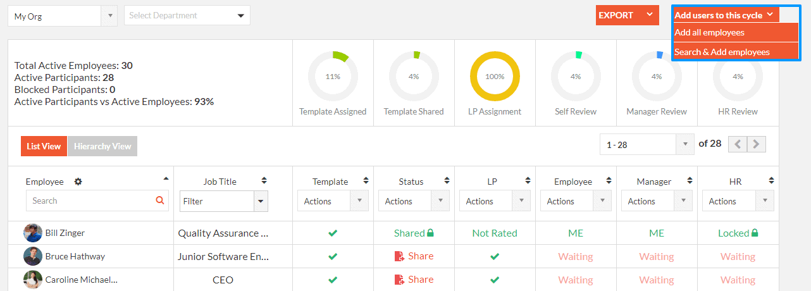The width and height of the screenshot is (811, 291).
Task: Click the gear icon beside Employee header
Action: (x=78, y=182)
